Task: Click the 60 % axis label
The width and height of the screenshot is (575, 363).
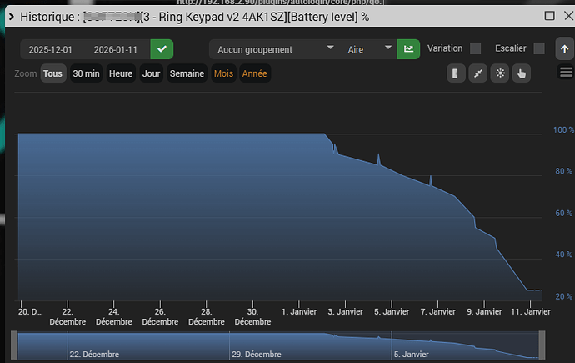Action: click(563, 214)
